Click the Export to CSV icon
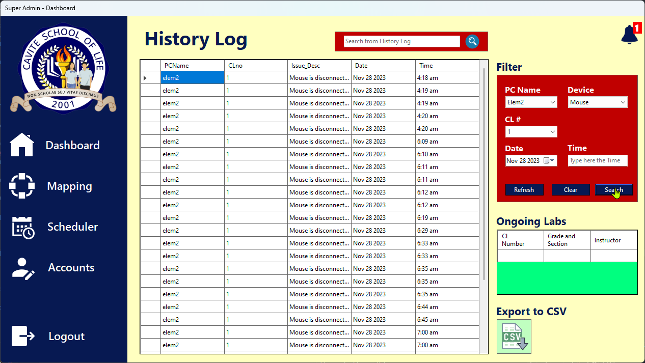This screenshot has width=645, height=363. click(514, 337)
